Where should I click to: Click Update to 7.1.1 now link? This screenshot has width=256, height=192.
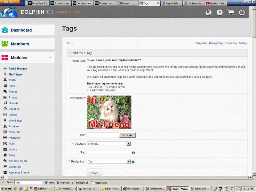point(68,12)
